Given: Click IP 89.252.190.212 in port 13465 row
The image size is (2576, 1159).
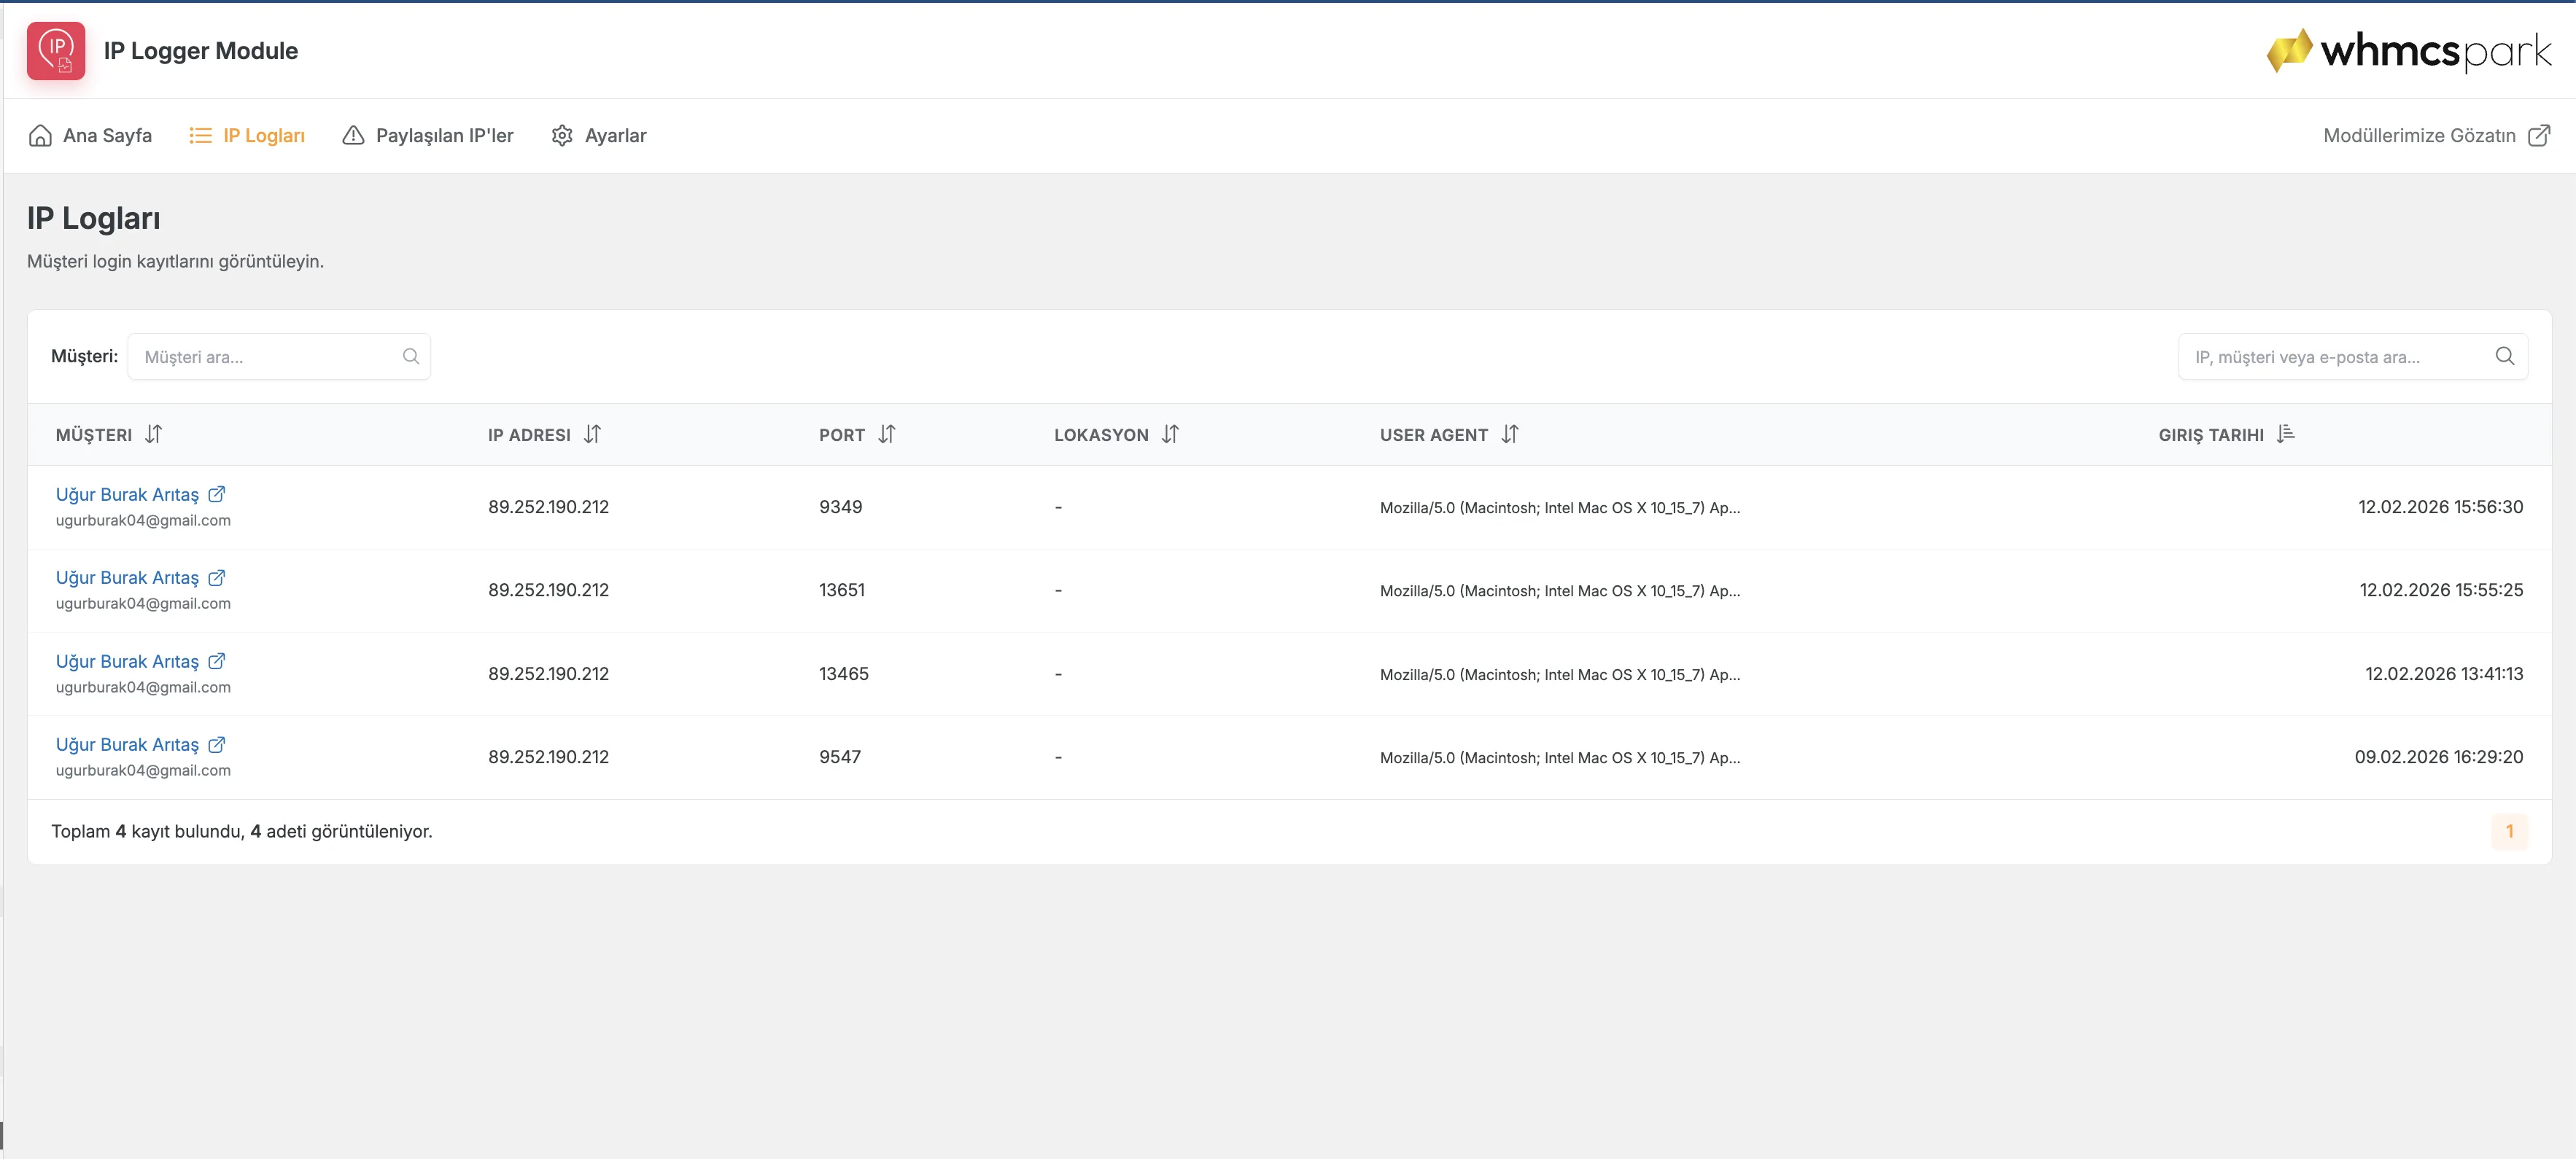Looking at the screenshot, I should (x=548, y=674).
